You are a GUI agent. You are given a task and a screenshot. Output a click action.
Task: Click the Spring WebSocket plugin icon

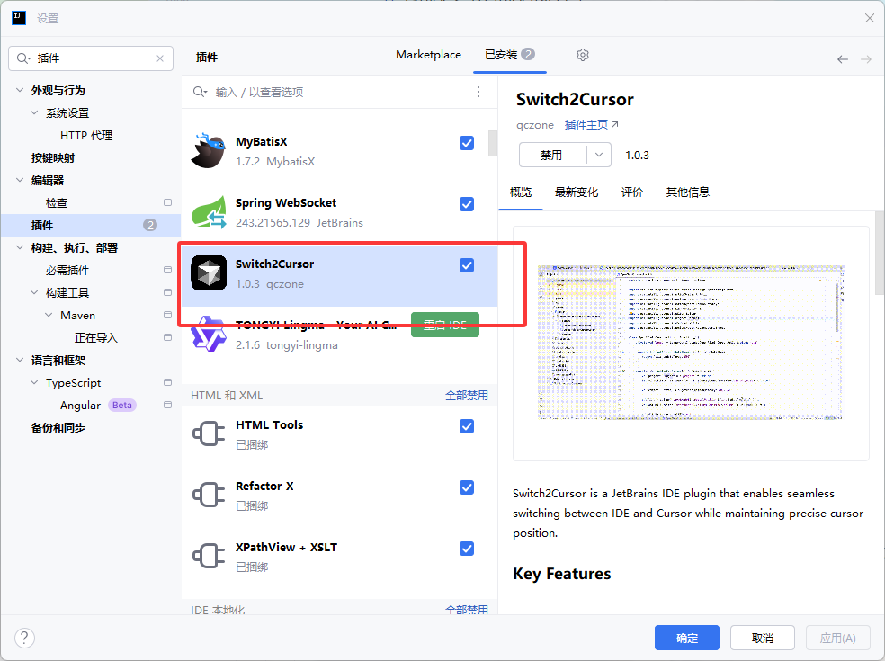[x=209, y=211]
